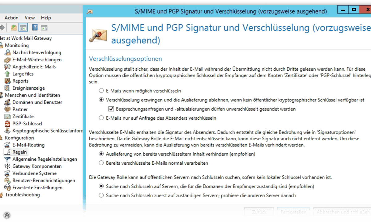Select the Monitoring tree node

17,45
